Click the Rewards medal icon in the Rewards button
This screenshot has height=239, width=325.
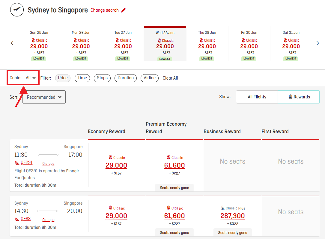[x=290, y=97]
